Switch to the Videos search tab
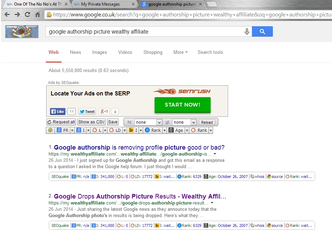 coord(125,52)
